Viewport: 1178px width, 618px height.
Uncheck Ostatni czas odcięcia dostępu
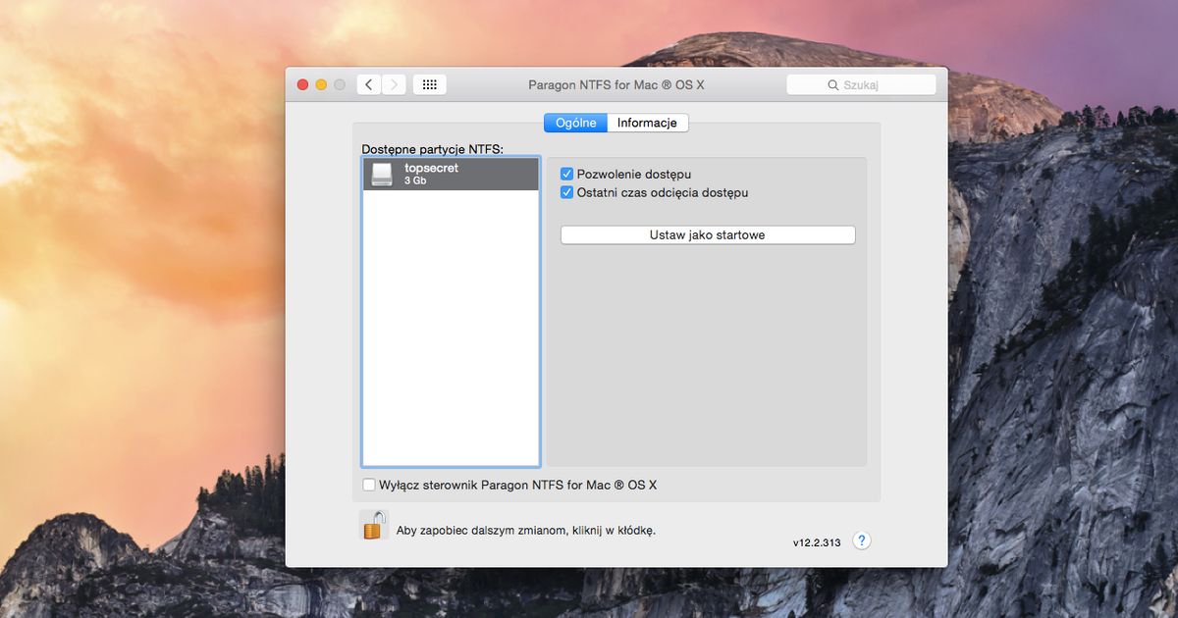566,192
